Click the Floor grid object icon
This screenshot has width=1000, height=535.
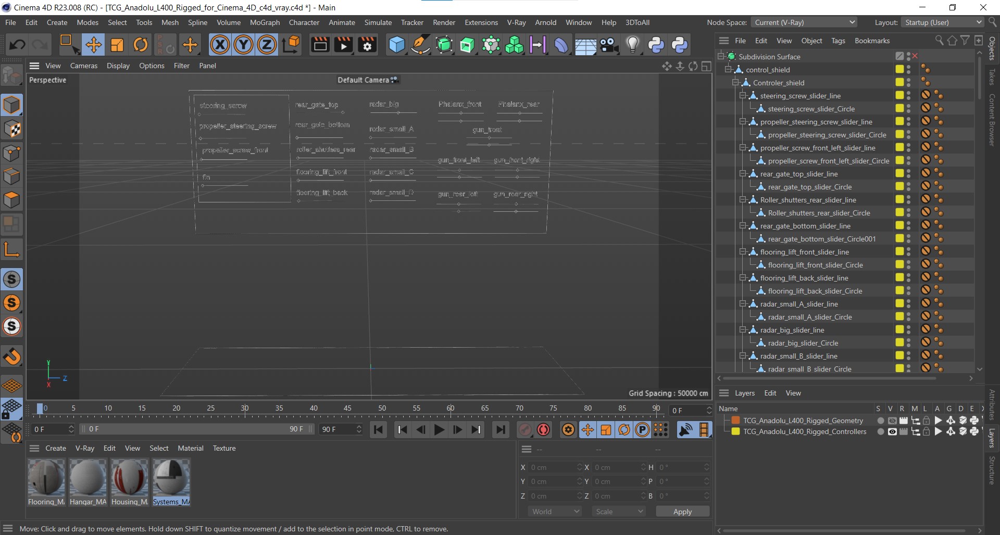(x=585, y=46)
